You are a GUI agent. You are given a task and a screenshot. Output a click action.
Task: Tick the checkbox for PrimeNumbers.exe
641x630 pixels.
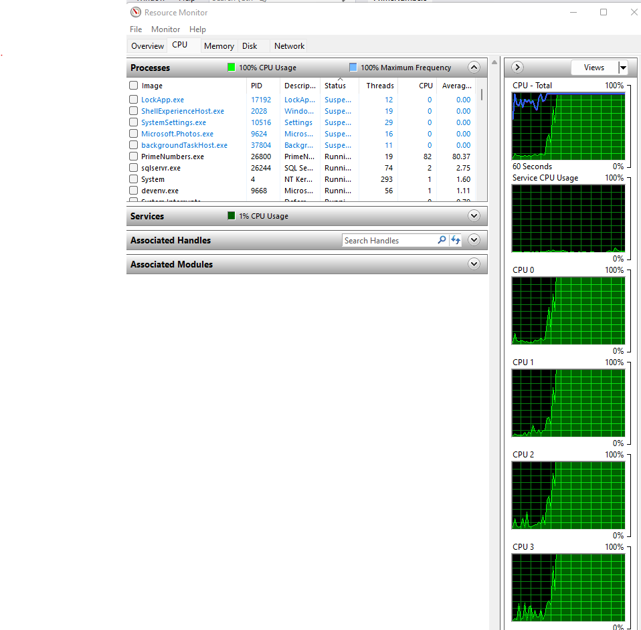pos(134,156)
